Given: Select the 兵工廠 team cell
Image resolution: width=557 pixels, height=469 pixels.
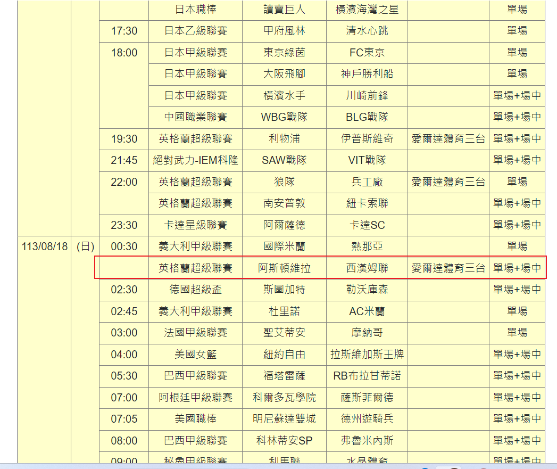Looking at the screenshot, I should [367, 182].
